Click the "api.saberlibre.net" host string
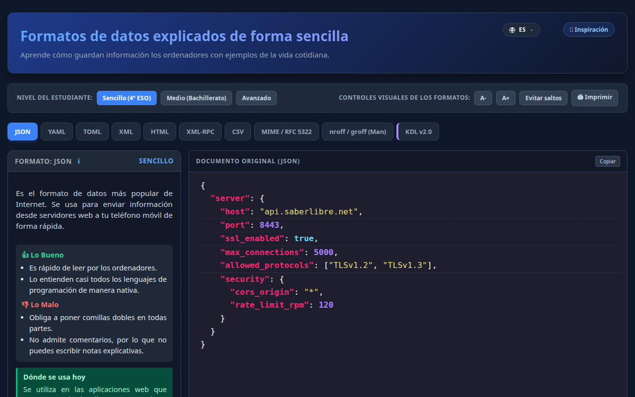The width and height of the screenshot is (635, 397). [309, 212]
